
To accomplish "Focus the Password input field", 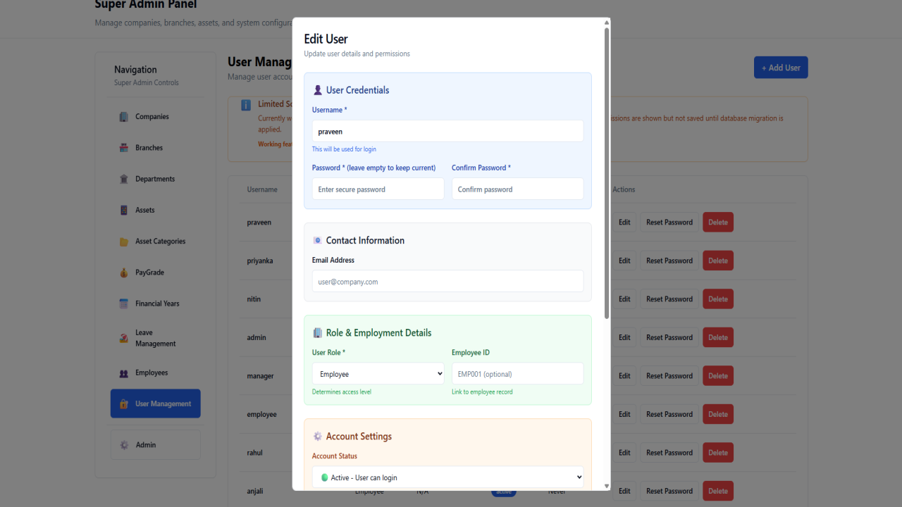I will pos(378,189).
